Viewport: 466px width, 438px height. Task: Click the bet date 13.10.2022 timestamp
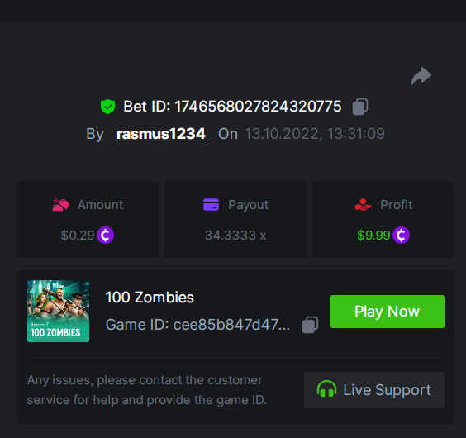[x=315, y=134]
